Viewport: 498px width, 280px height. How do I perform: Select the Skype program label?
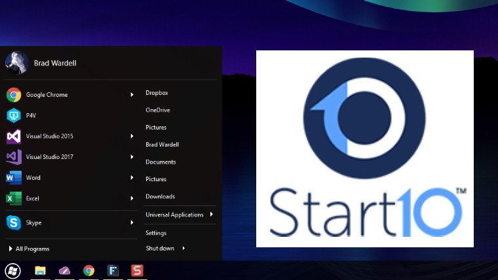(33, 222)
